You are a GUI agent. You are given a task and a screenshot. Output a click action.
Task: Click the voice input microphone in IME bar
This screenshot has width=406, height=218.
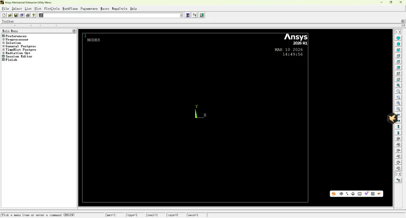pos(353,194)
